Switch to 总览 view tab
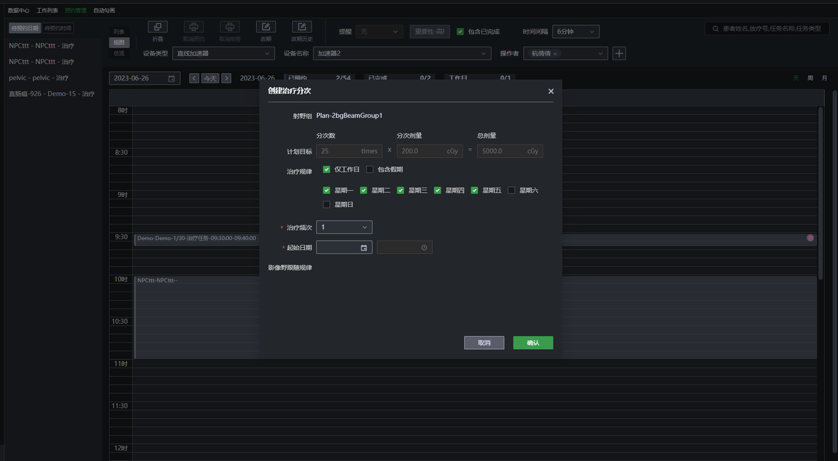 pyautogui.click(x=118, y=54)
